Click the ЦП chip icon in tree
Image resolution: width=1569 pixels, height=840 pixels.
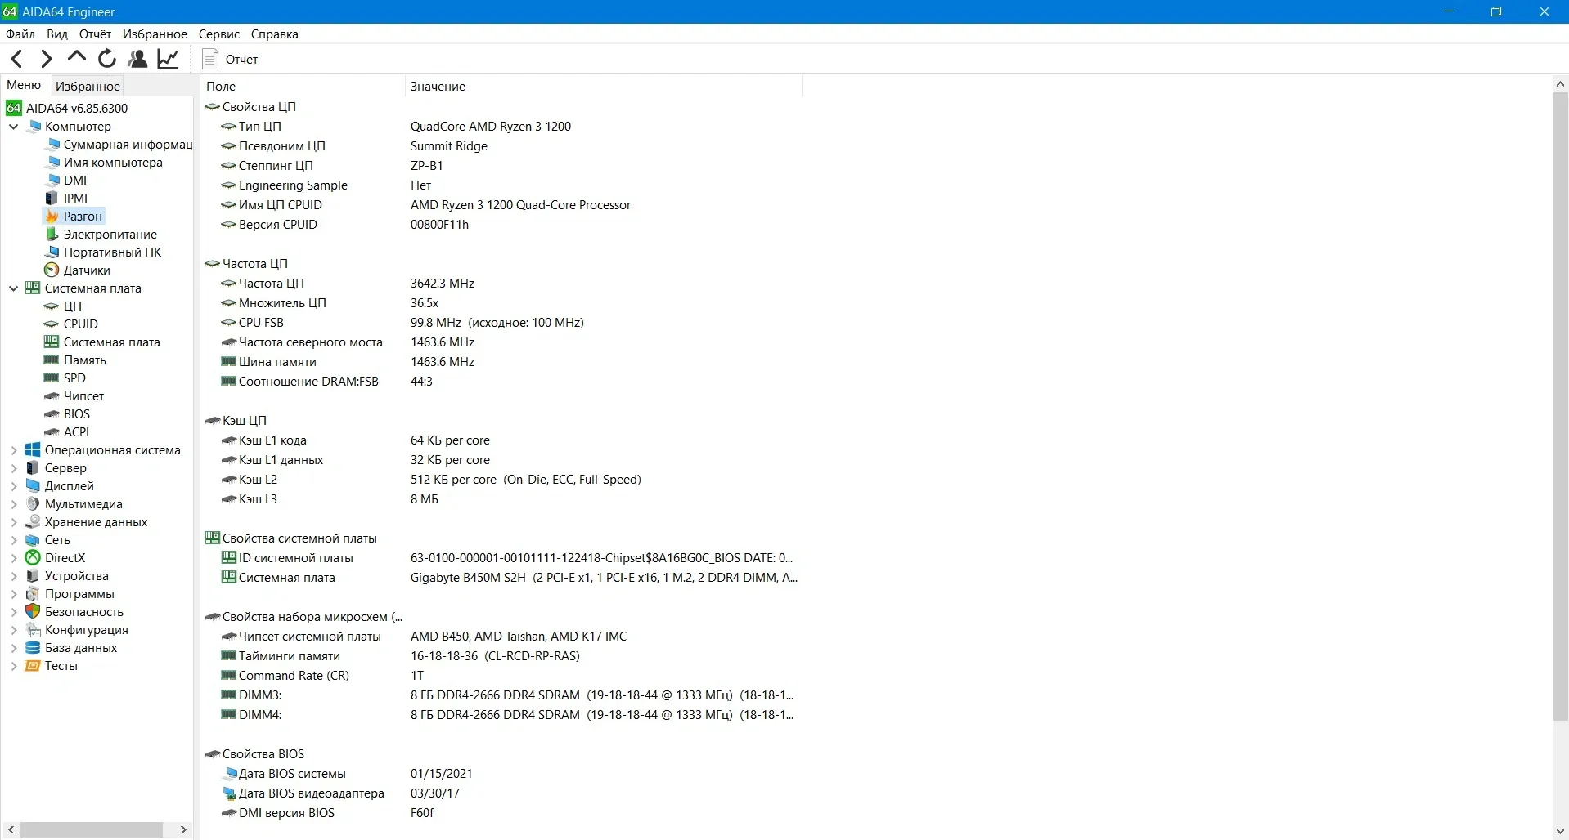coord(52,306)
